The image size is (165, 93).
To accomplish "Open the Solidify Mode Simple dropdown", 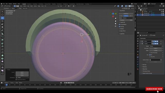I will pyautogui.click(x=155, y=46).
